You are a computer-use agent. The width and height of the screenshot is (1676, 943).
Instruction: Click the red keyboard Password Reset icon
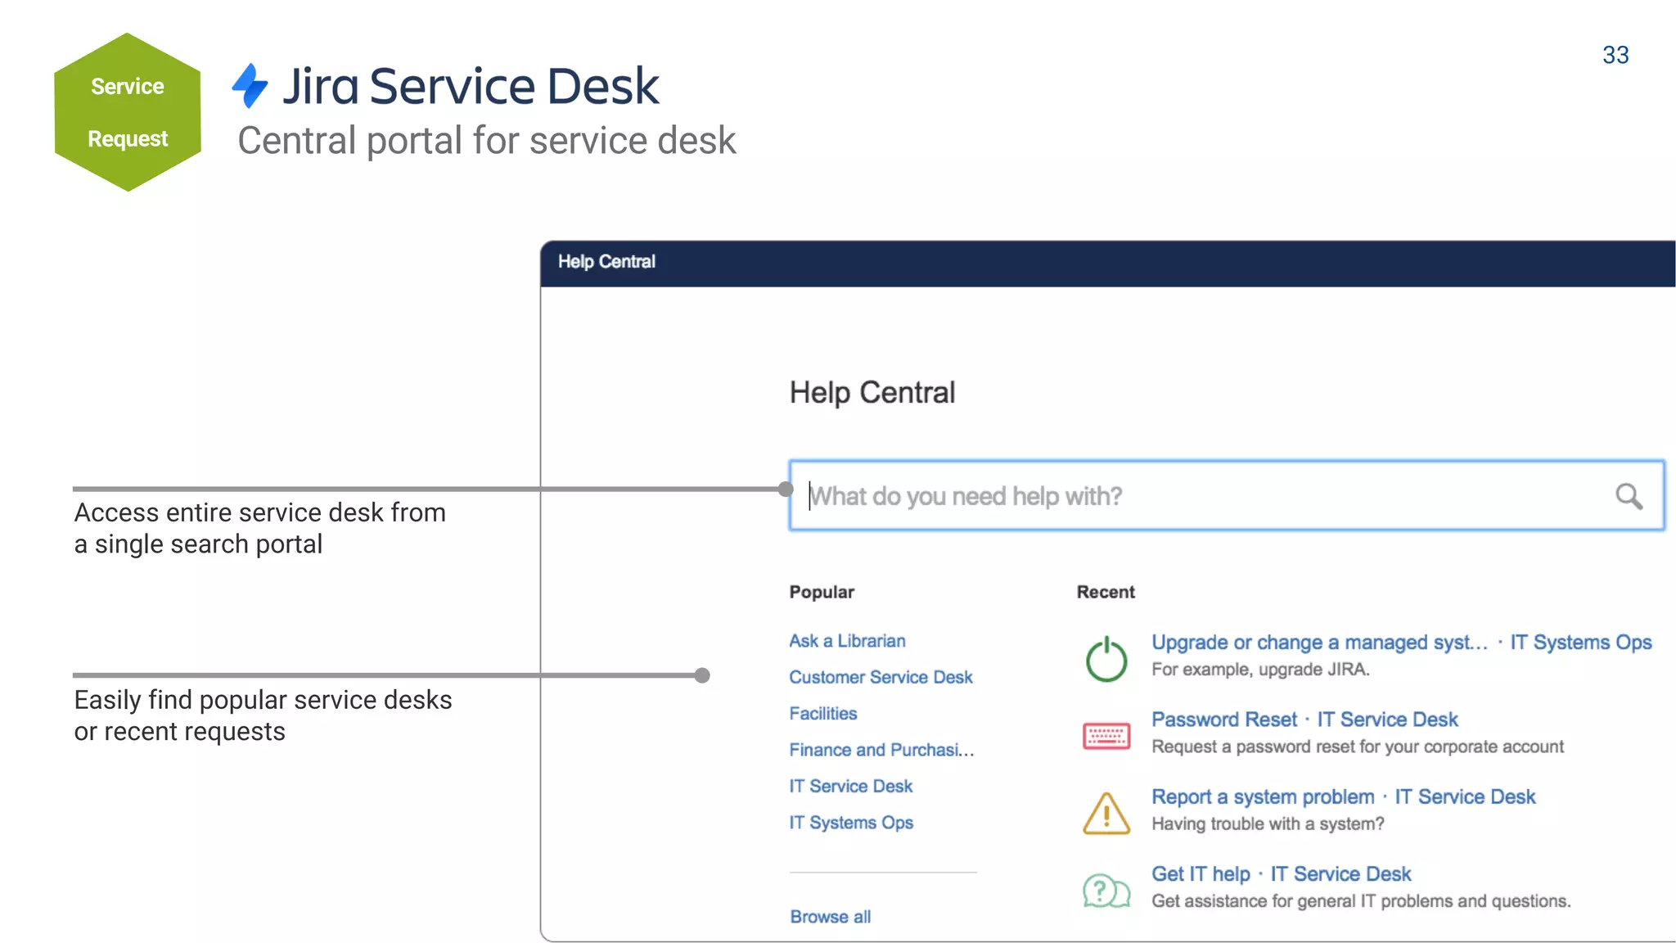(1106, 736)
